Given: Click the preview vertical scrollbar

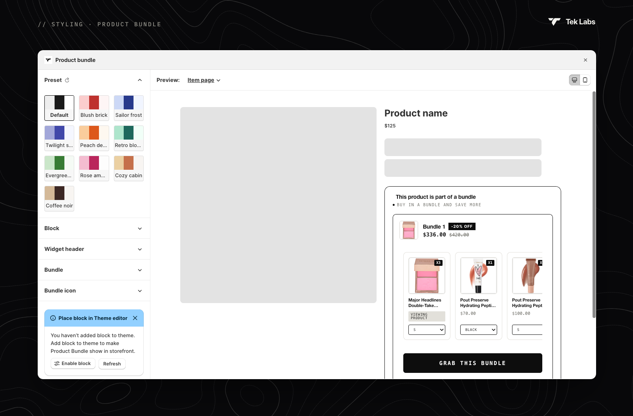Looking at the screenshot, I should point(594,205).
